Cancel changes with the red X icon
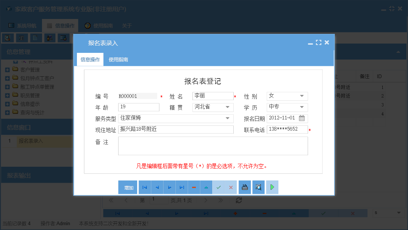Image resolution: width=408 pixels, height=230 pixels. [231, 187]
